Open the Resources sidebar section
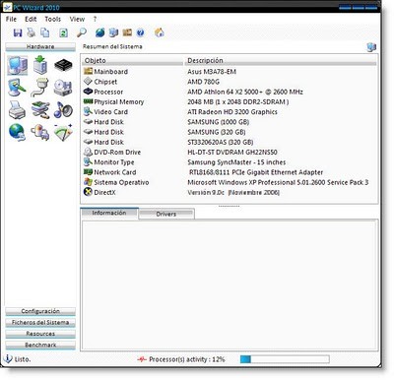This screenshot has width=394, height=380. 40,334
